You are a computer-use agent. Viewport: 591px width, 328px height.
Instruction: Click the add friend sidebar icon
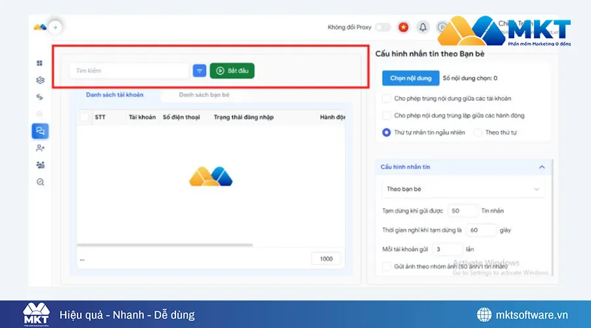(x=40, y=148)
